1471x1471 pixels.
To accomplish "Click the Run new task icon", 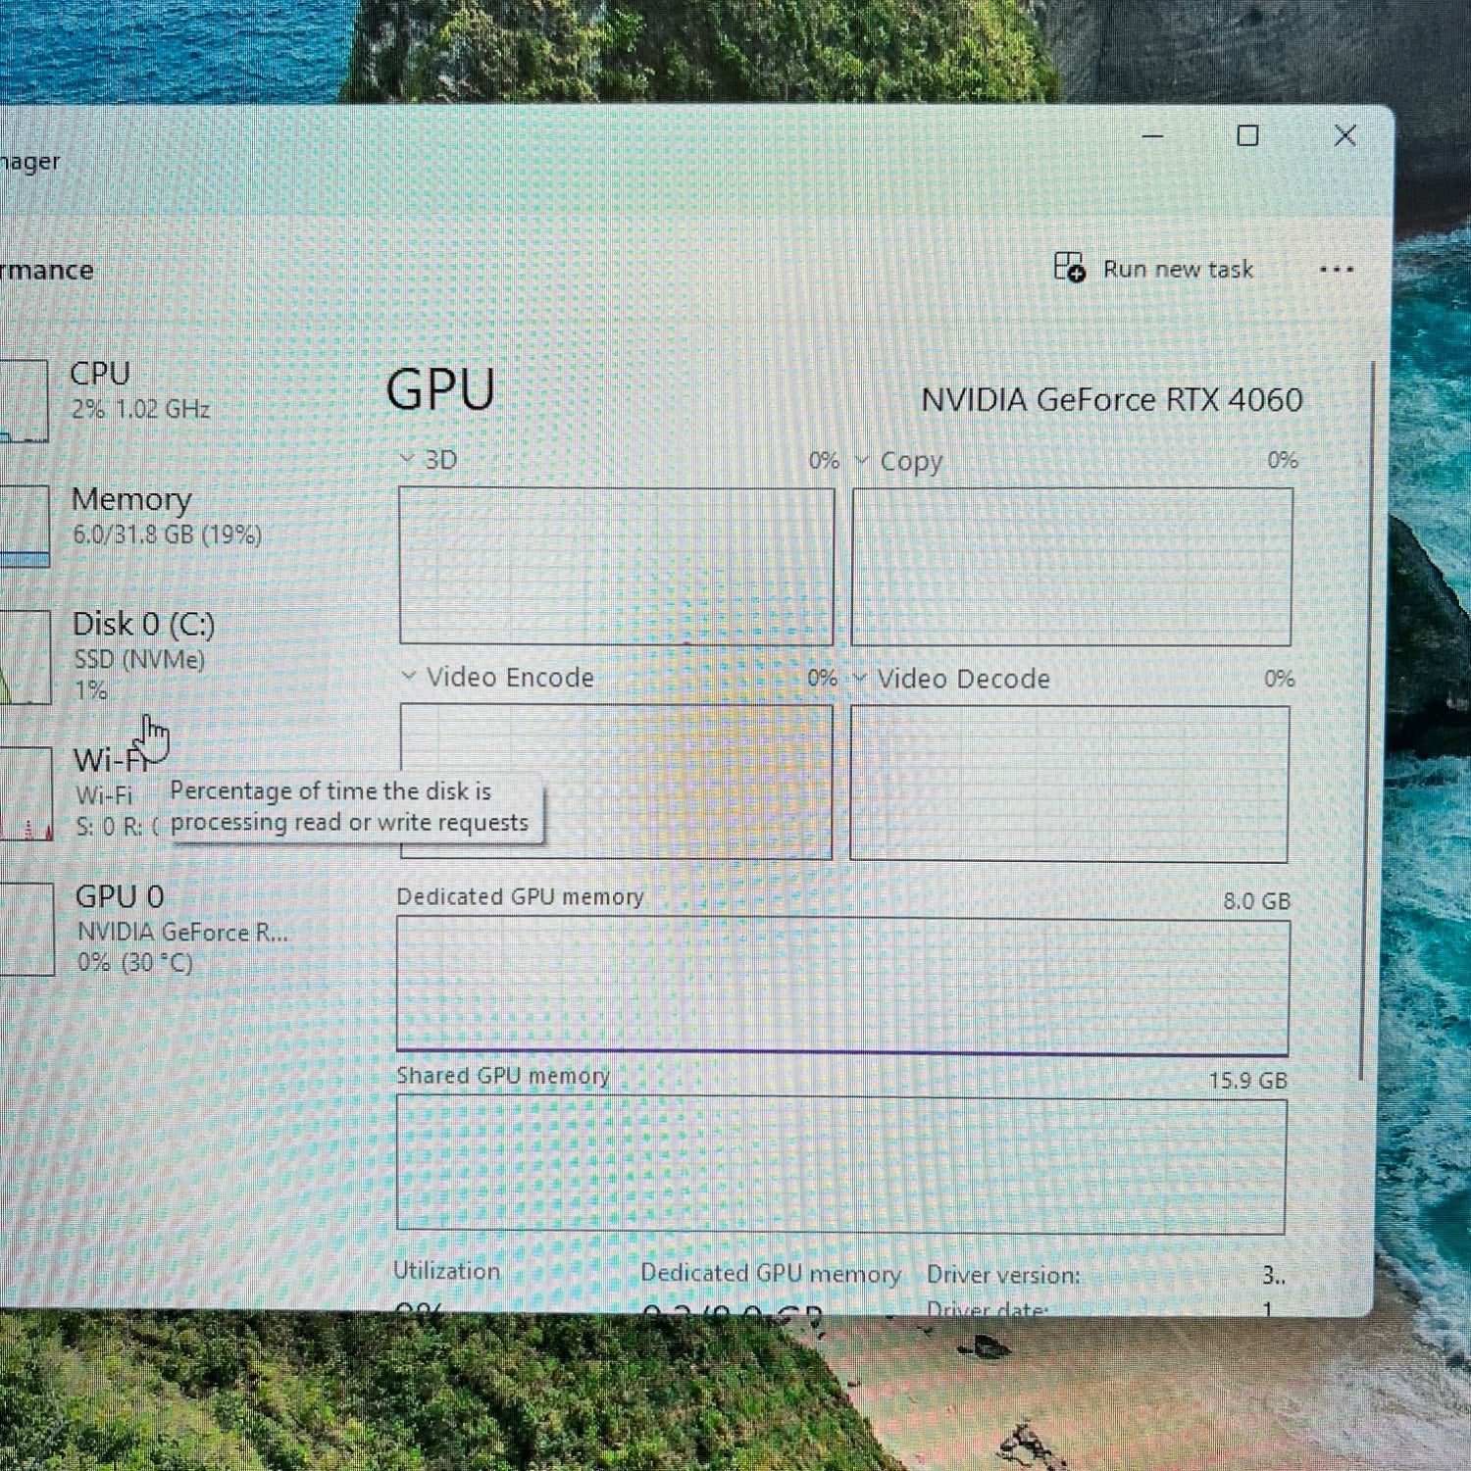I will tap(1069, 269).
